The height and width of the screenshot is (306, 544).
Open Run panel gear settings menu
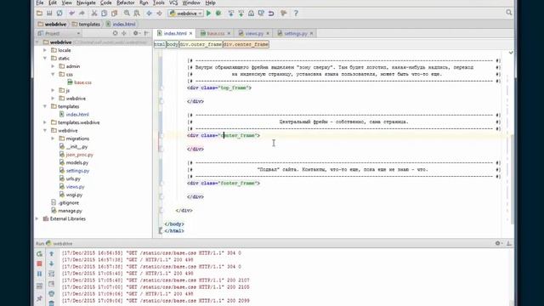coord(498,244)
